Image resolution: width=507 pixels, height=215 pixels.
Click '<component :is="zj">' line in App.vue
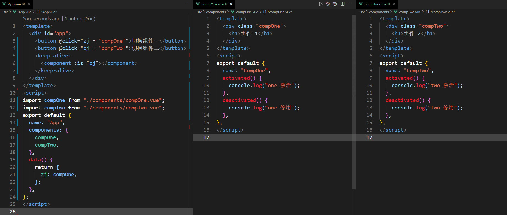89,63
